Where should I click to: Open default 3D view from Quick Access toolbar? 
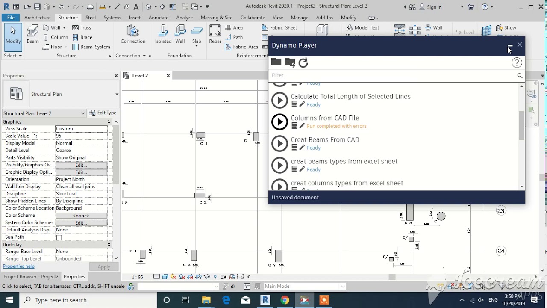[x=148, y=7]
